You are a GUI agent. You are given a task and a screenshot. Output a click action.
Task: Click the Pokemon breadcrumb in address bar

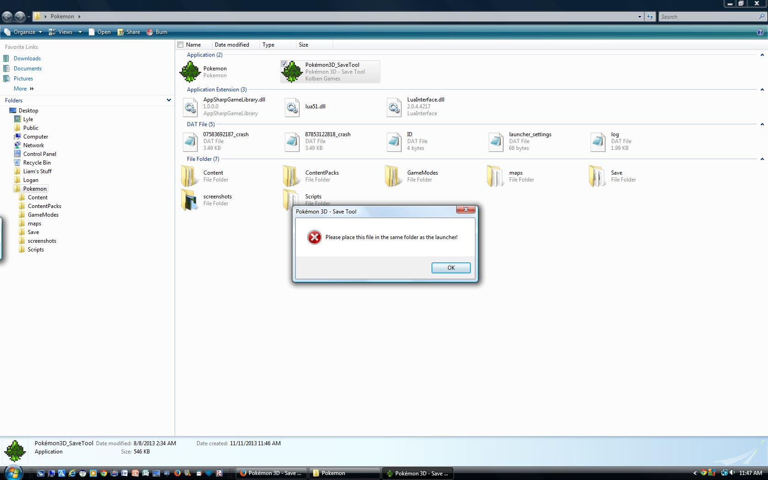coord(62,16)
